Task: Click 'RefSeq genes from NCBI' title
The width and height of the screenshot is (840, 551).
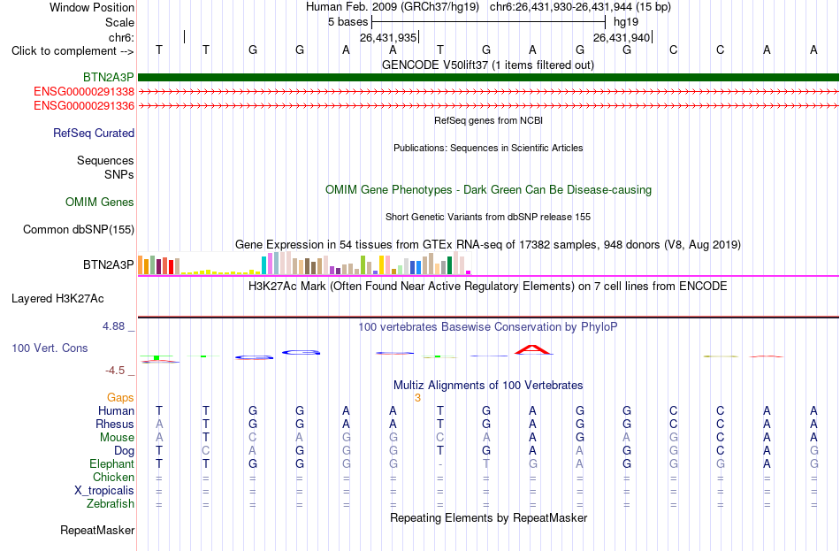Action: (x=489, y=120)
